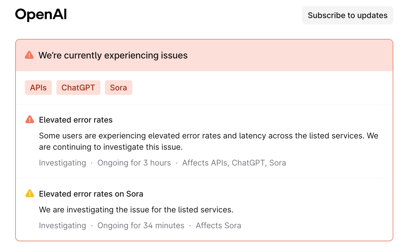Image resolution: width=413 pixels, height=248 pixels.
Task: Open the Elevated error rates incident
Action: [x=76, y=120]
